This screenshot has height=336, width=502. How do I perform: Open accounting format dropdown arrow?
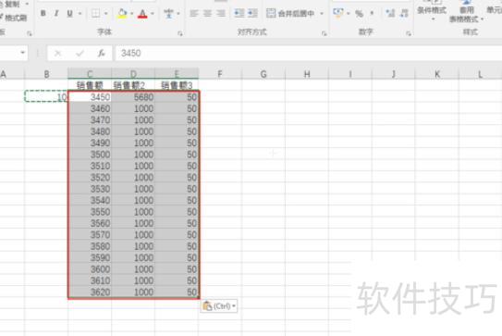[348, 13]
